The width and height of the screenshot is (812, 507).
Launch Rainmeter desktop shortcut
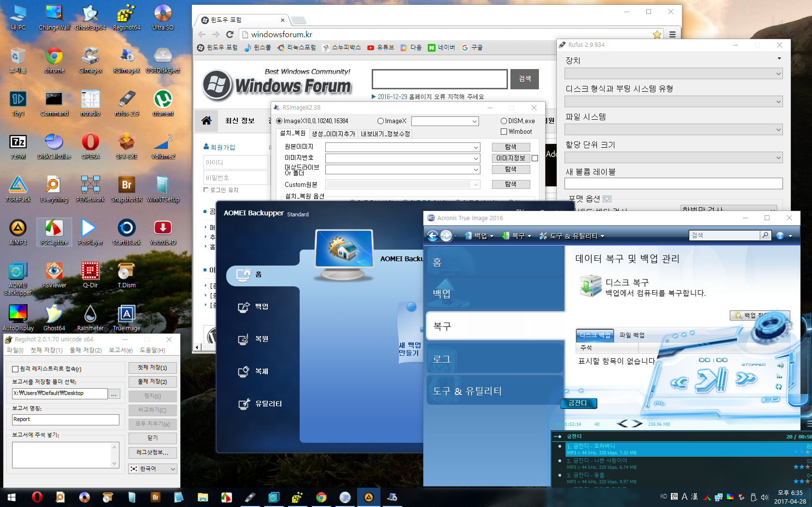tap(90, 319)
